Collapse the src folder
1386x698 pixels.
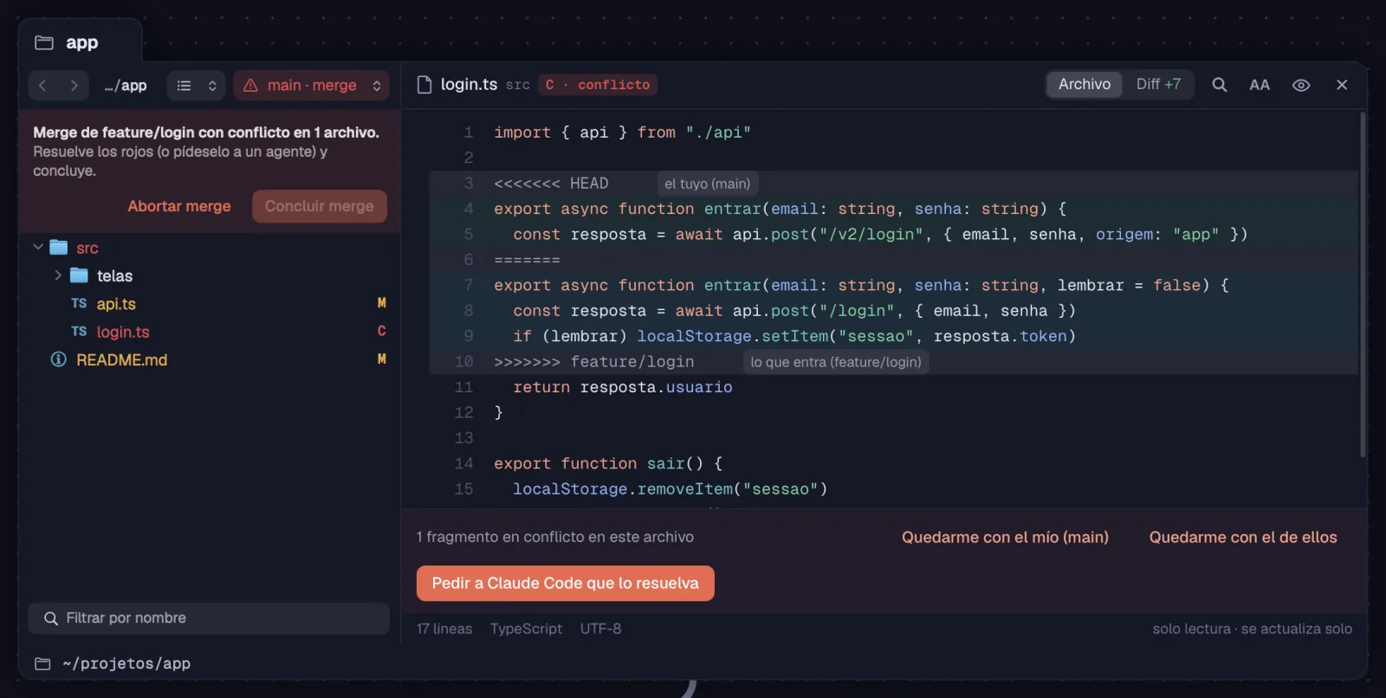[38, 248]
